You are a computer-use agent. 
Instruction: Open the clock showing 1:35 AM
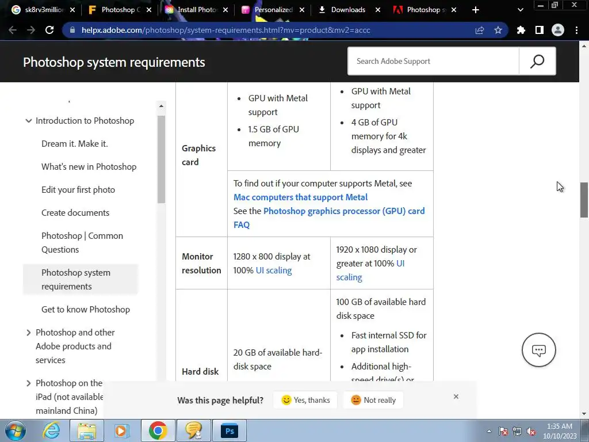coord(560,431)
